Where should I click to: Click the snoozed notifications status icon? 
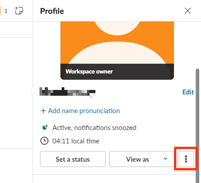[x=45, y=127]
